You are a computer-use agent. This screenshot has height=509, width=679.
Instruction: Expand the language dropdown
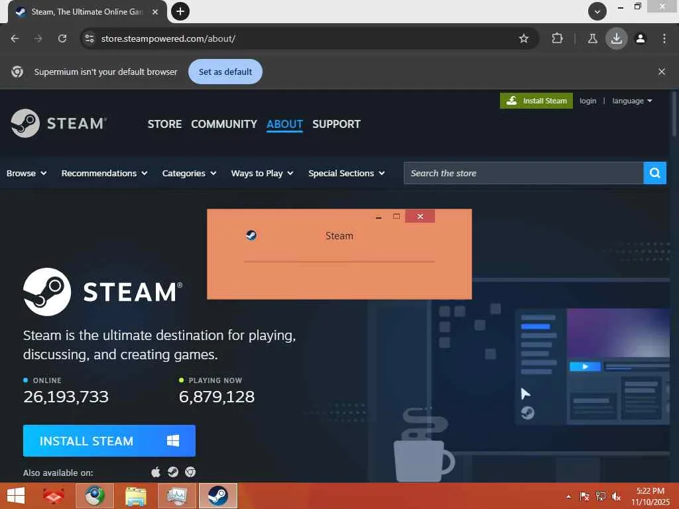coord(632,101)
